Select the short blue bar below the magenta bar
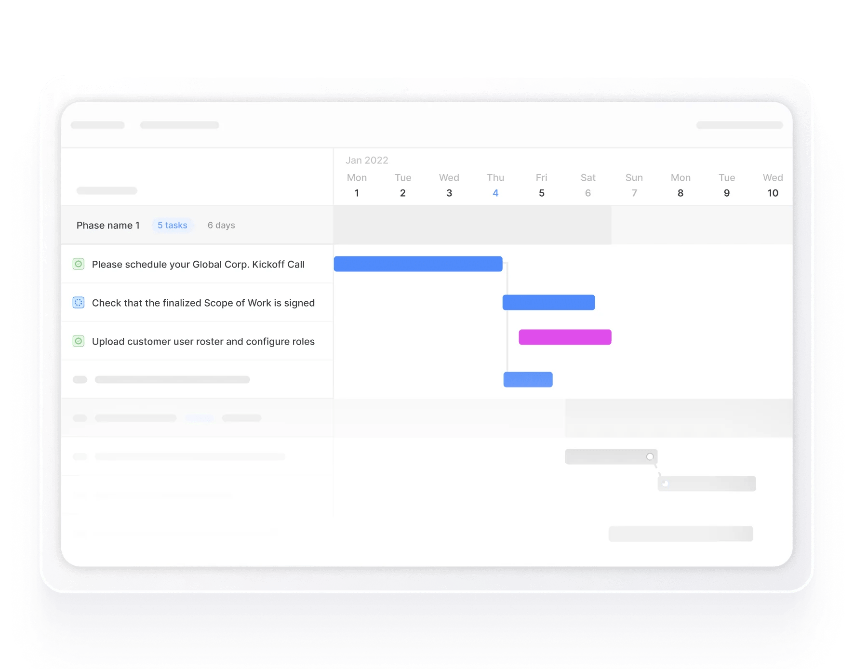Screen dimensions: 854x669 click(528, 379)
